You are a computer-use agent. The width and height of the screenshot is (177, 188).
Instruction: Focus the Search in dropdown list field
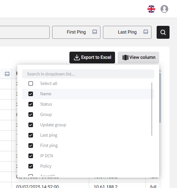coord(88,74)
